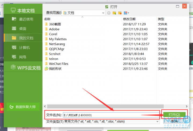
Task: Open 计算机 in the sidebar
Action: coord(23,47)
